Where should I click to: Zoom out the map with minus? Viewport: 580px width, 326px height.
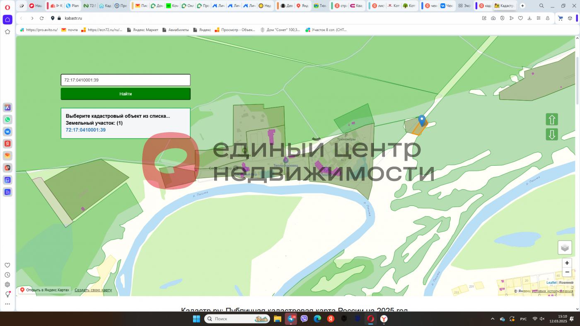coord(567,272)
